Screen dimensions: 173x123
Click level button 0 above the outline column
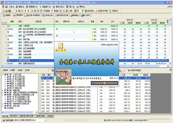[x=2, y=23]
